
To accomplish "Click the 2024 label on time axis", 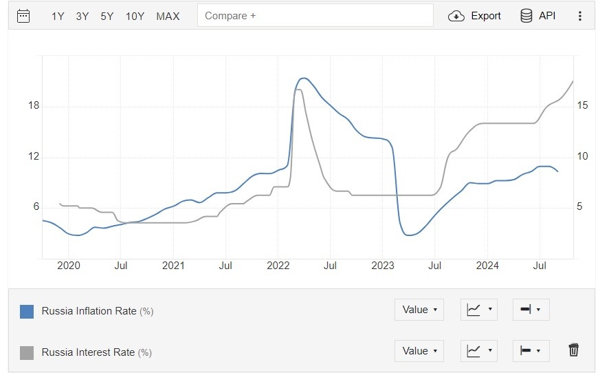I will pos(487,266).
